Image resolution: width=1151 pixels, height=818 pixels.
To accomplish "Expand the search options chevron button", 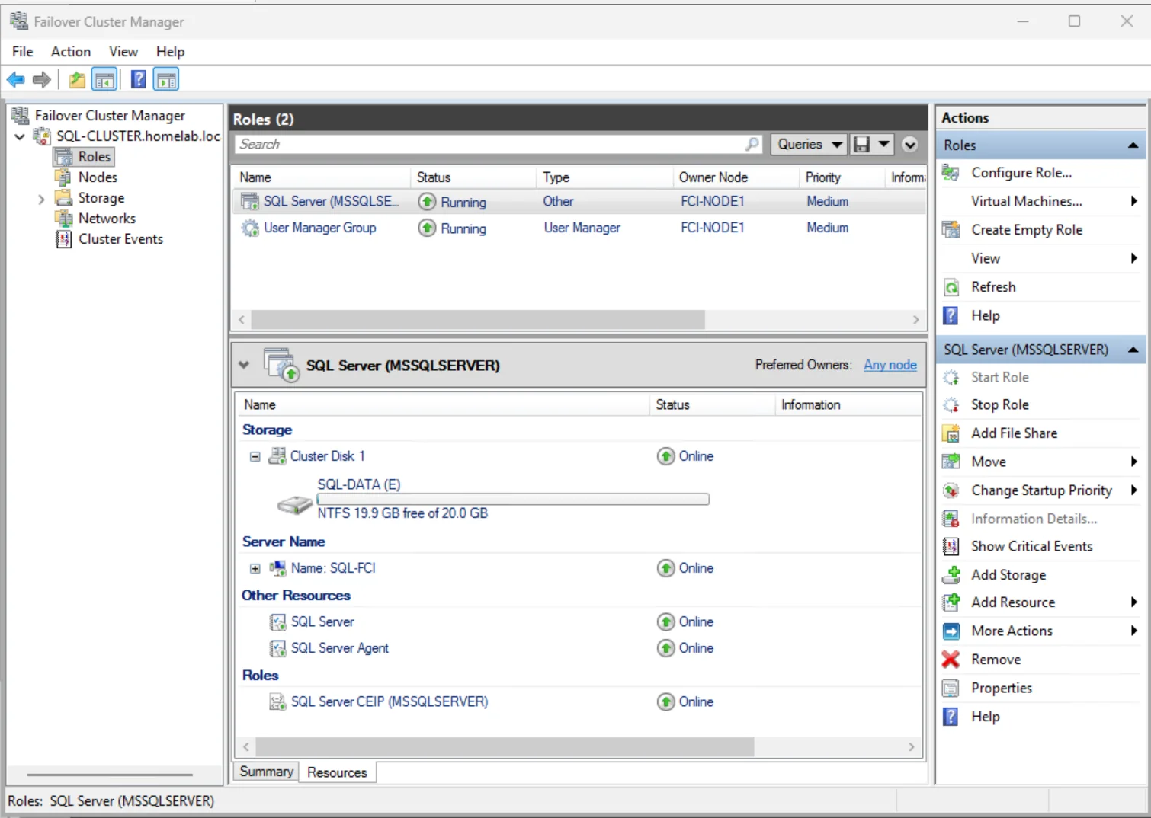I will (x=909, y=144).
